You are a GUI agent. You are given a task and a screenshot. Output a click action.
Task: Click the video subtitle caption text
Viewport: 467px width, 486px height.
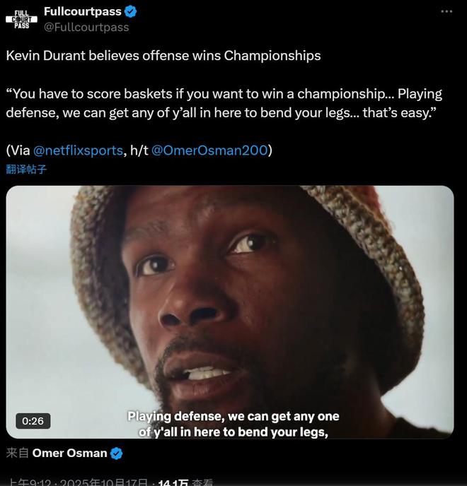(233, 424)
